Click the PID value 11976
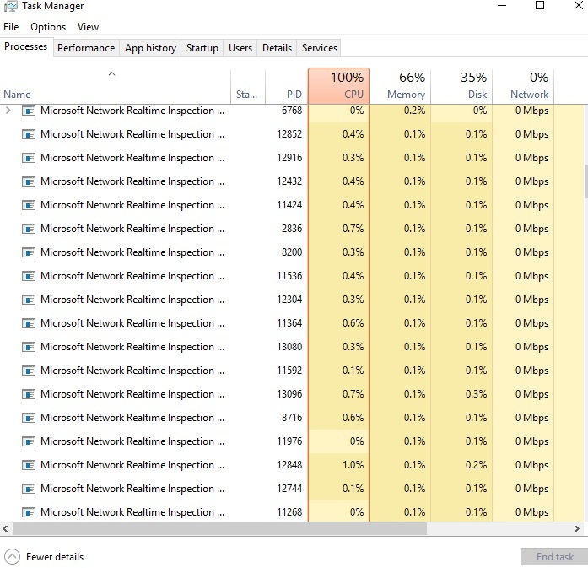 pos(289,441)
